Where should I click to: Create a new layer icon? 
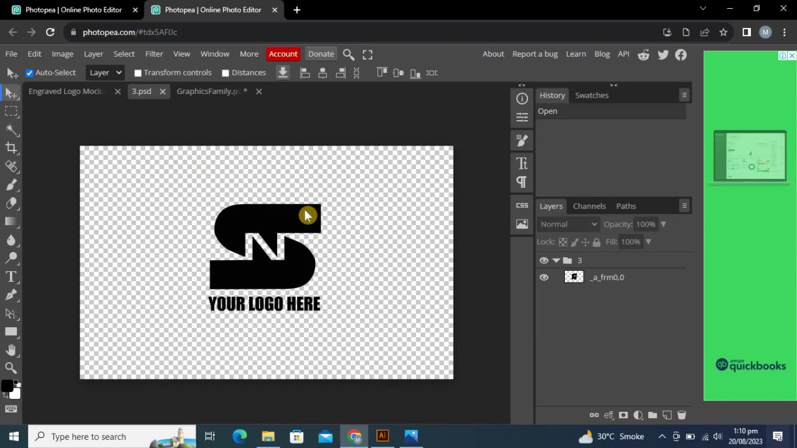[x=667, y=415]
